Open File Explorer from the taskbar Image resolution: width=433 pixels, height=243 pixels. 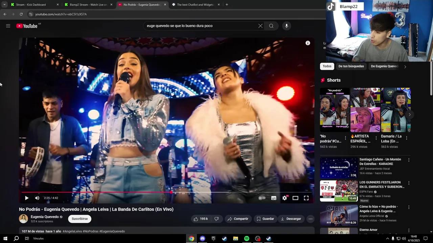(x=235, y=239)
